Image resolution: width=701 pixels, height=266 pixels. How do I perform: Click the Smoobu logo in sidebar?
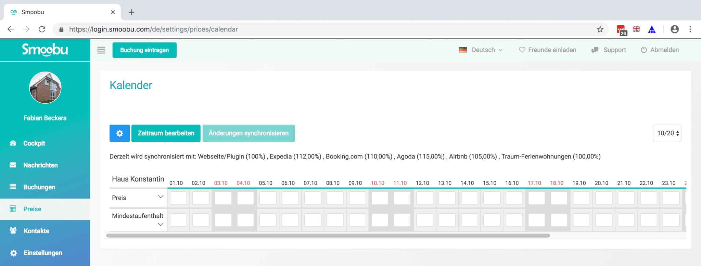click(x=45, y=50)
